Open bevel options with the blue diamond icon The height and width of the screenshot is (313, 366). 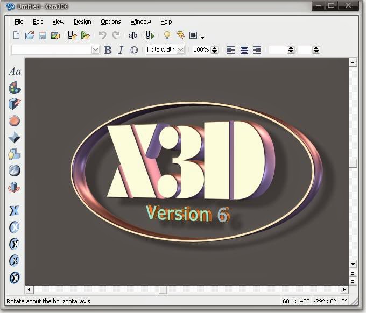pos(14,137)
